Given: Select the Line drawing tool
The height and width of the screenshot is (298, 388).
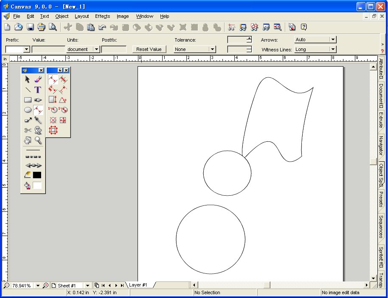Looking at the screenshot, I should click(28, 90).
